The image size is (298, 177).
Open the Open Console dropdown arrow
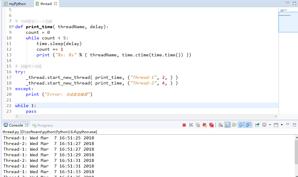[x=282, y=125]
